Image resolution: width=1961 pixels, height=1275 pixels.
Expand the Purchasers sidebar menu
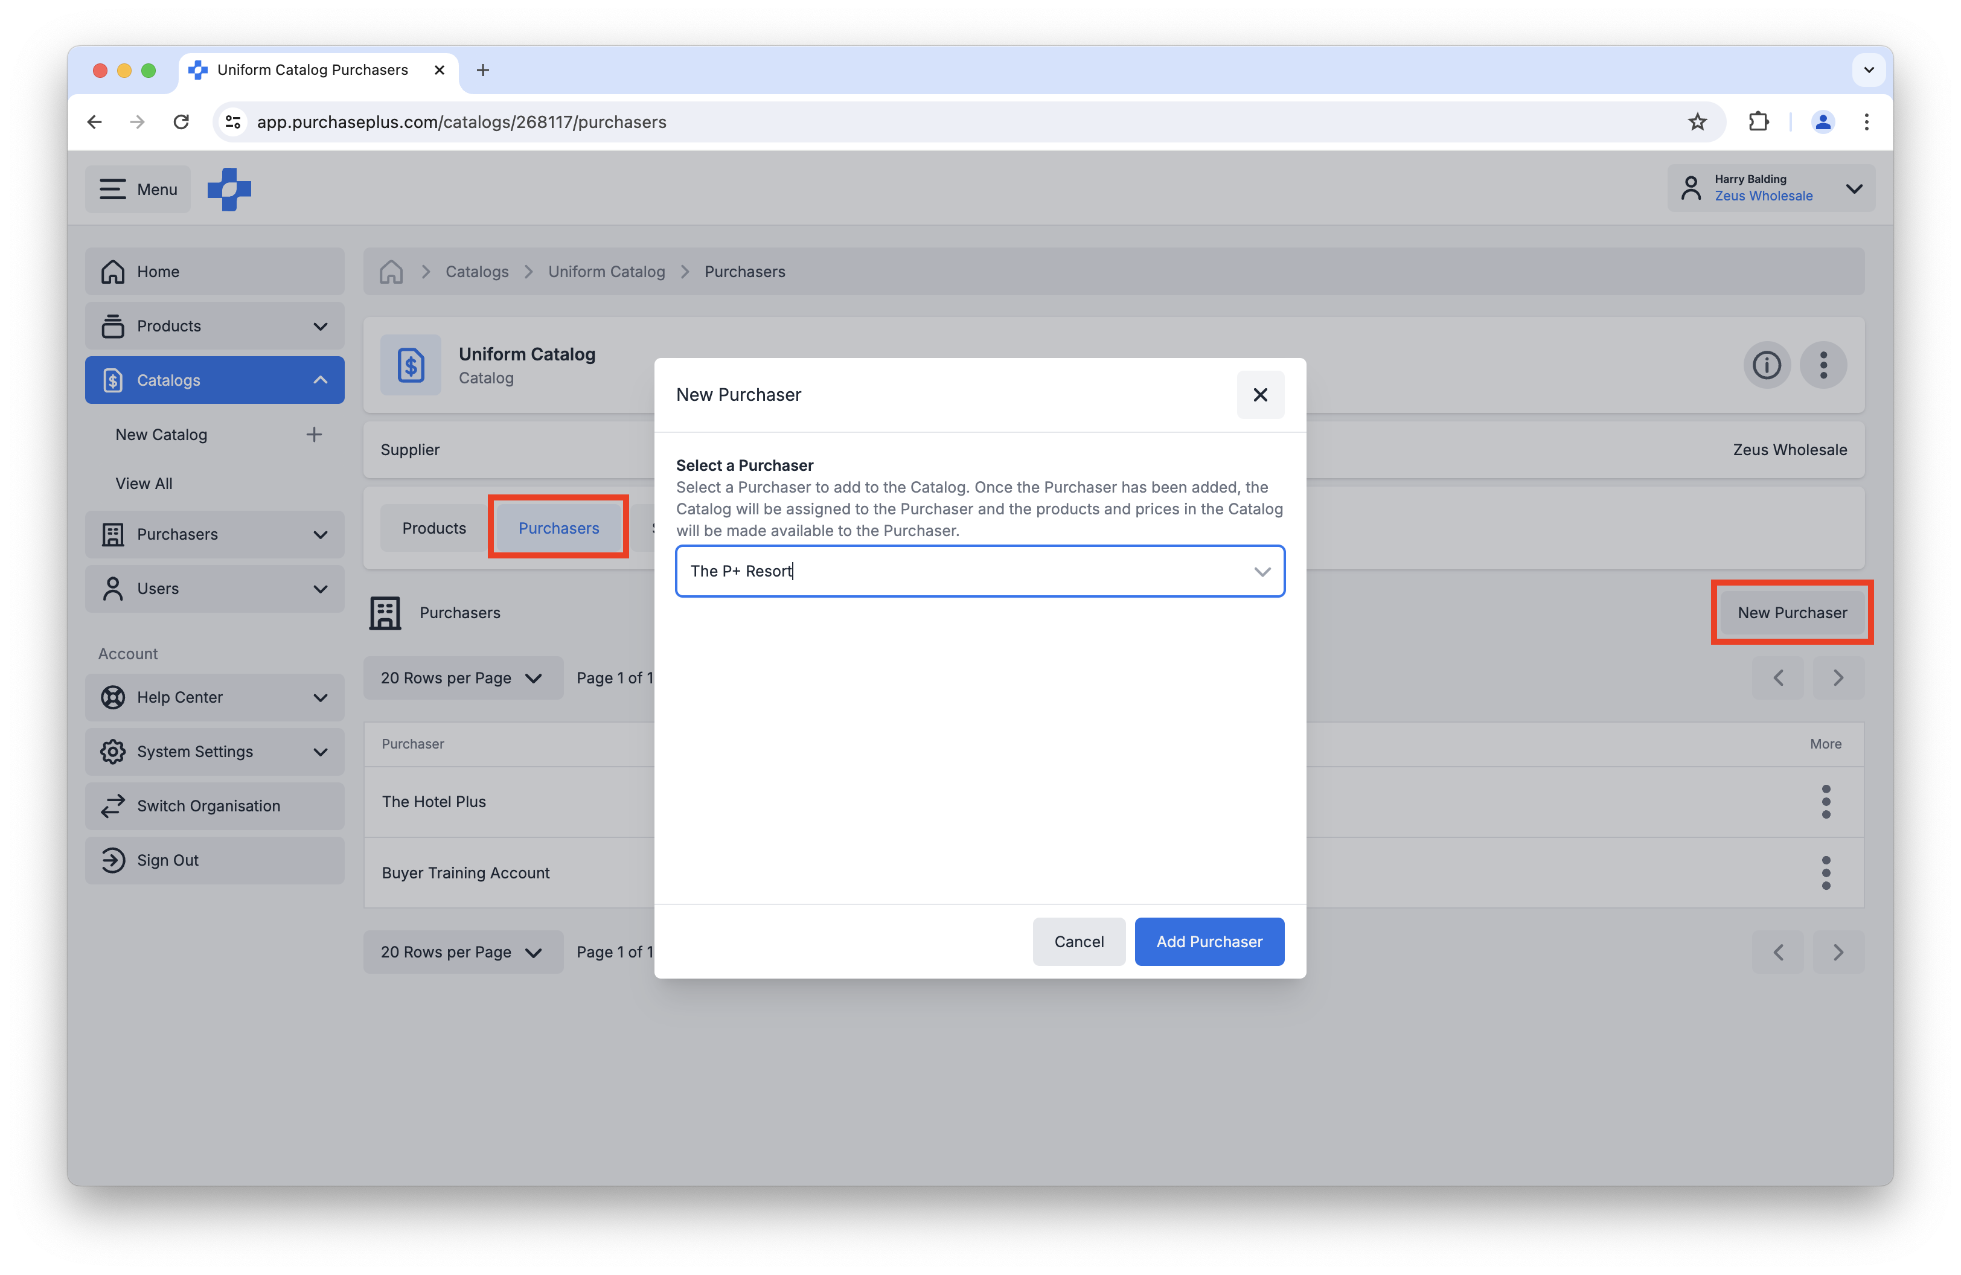pos(214,534)
